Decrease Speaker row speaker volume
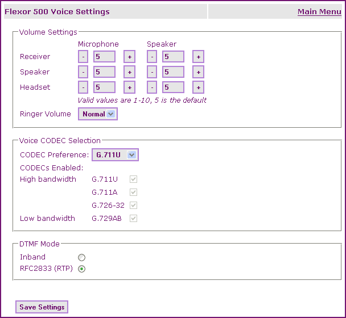The height and width of the screenshot is (318, 346). [x=152, y=72]
